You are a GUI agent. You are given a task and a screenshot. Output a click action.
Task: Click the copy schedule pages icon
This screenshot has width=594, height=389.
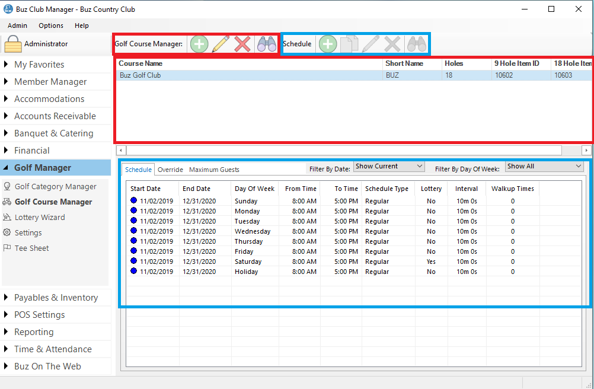(349, 44)
